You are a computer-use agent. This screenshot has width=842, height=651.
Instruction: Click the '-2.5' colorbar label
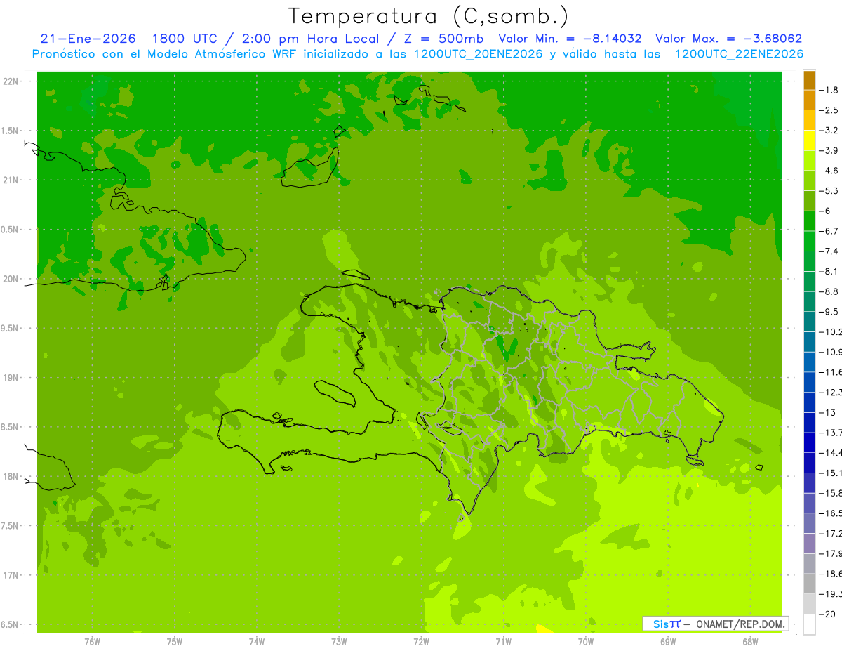point(829,110)
